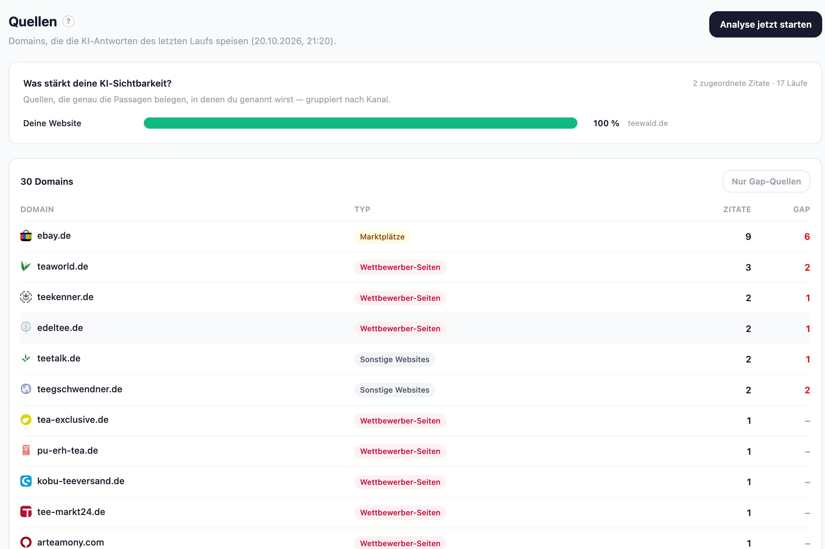The image size is (825, 549).
Task: Select the teaworld.de domain name
Action: coord(62,266)
